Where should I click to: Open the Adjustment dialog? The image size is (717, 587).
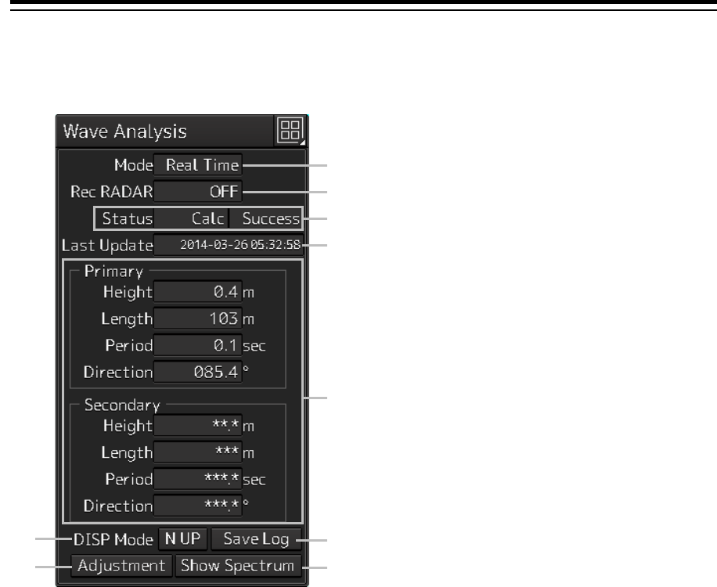121,566
